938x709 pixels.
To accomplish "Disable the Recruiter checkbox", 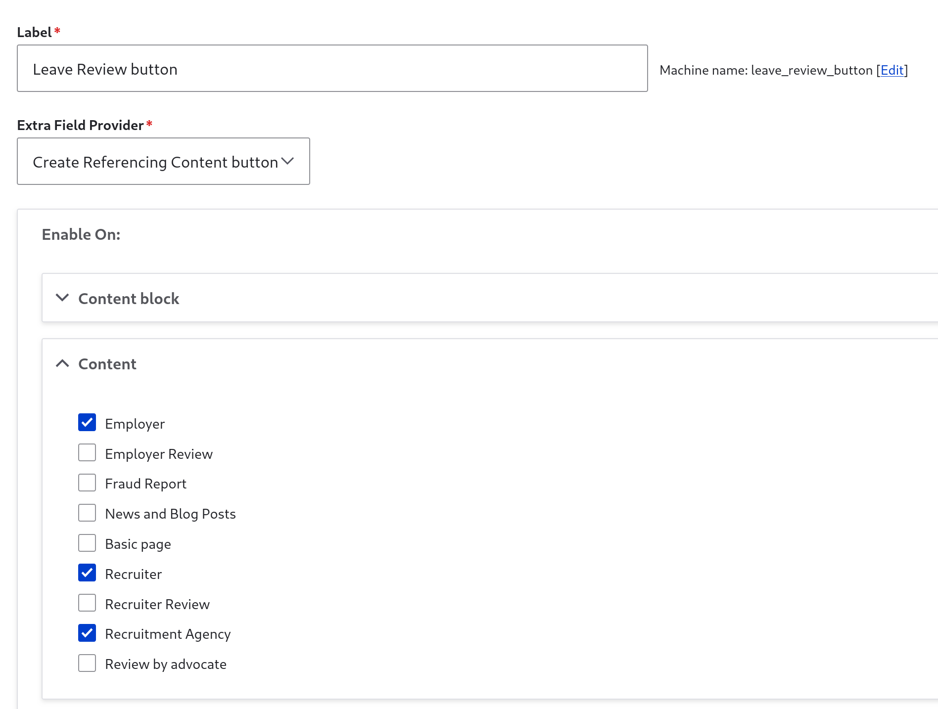I will pos(87,573).
